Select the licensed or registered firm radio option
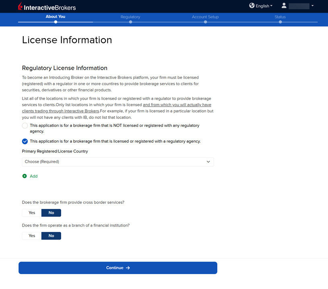 pos(25,141)
